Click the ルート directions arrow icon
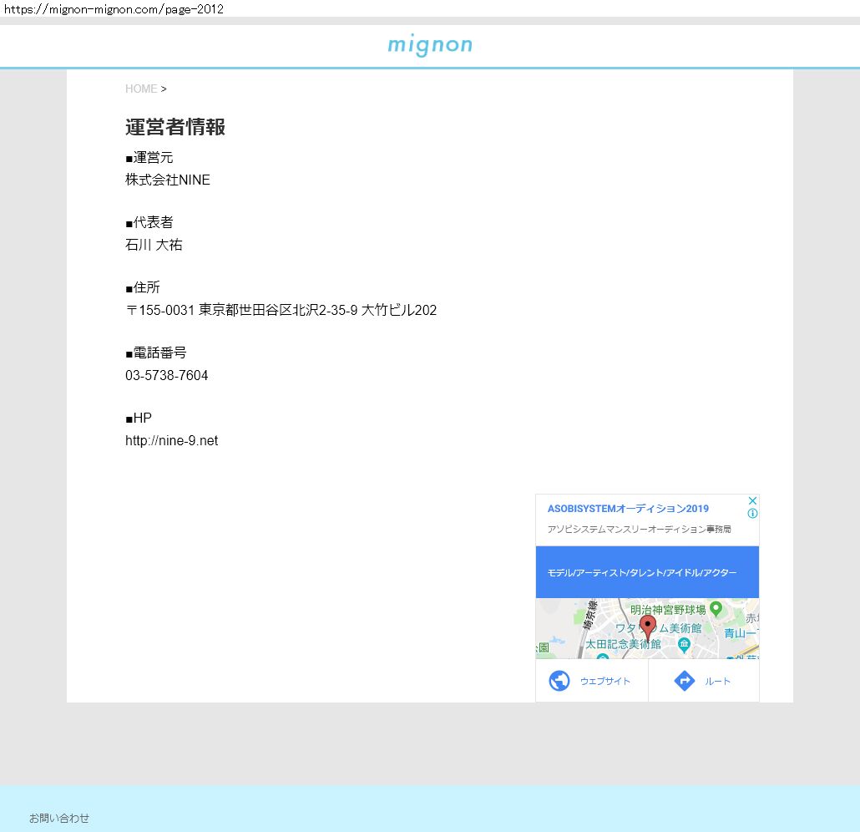The image size is (860, 832). click(x=684, y=681)
